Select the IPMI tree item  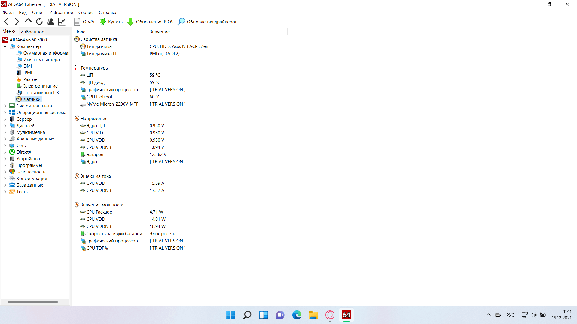click(24, 73)
